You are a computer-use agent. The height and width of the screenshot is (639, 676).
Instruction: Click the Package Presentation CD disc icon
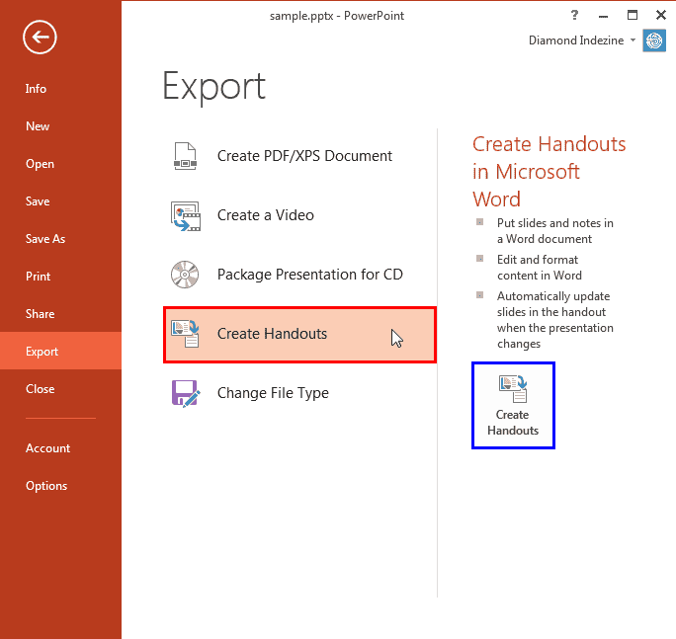click(x=185, y=275)
